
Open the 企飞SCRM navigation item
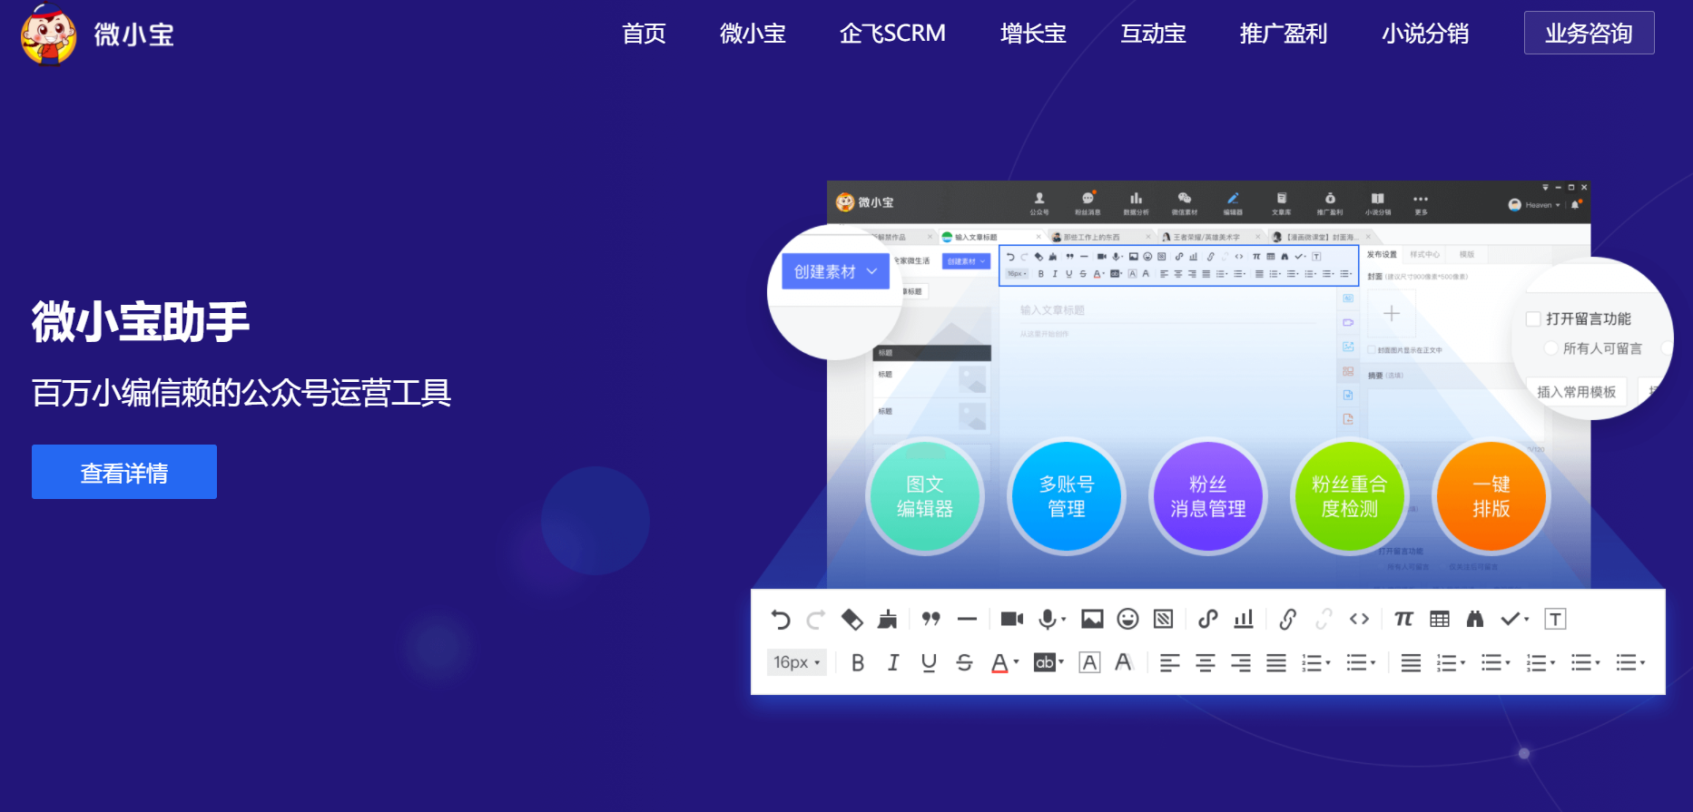point(892,34)
